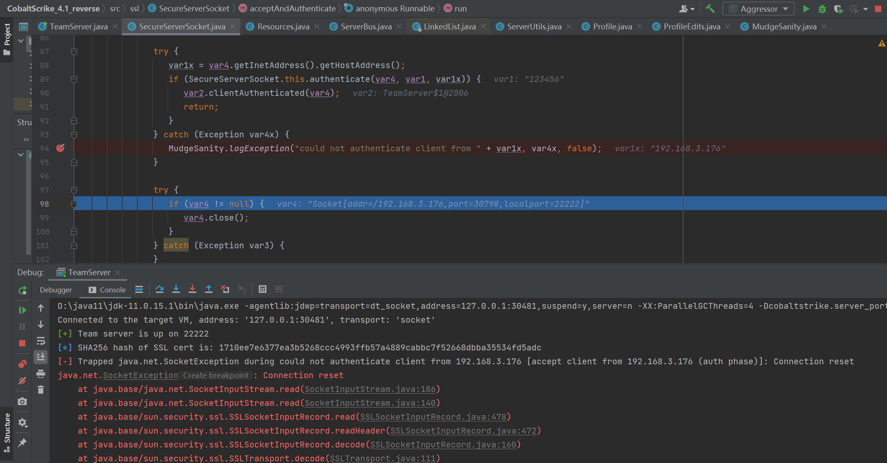Run to cursor icon
The width and height of the screenshot is (887, 463).
[242, 289]
